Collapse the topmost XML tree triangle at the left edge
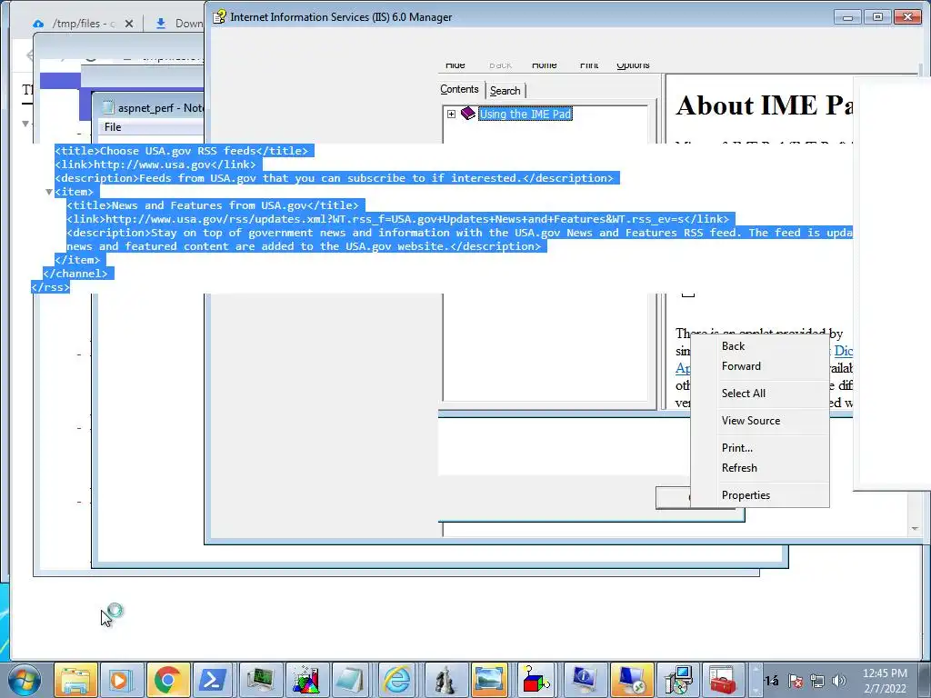Screen dimensions: 931x698 coord(25,124)
